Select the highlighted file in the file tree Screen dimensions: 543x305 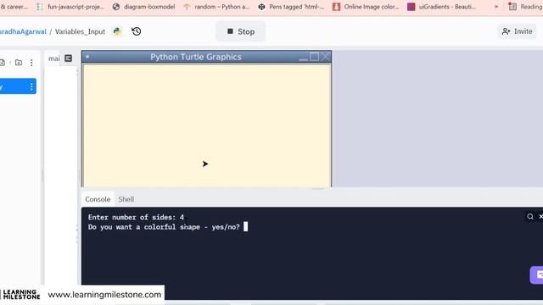[x=17, y=86]
